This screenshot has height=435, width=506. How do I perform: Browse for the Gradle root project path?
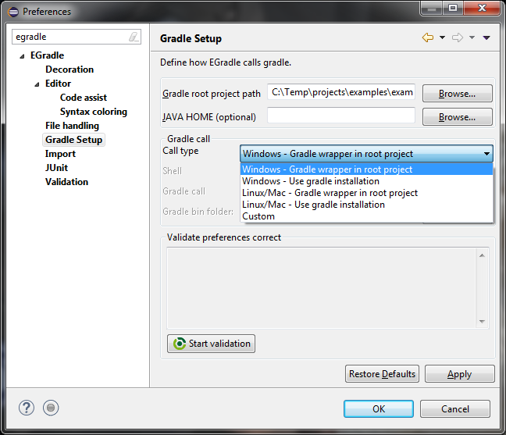(x=458, y=94)
